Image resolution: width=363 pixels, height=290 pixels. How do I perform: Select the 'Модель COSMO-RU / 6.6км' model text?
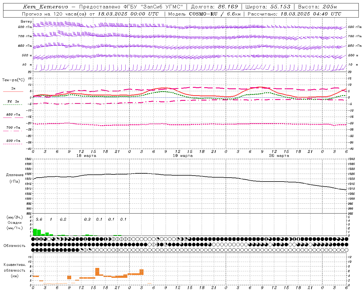[x=204, y=14]
